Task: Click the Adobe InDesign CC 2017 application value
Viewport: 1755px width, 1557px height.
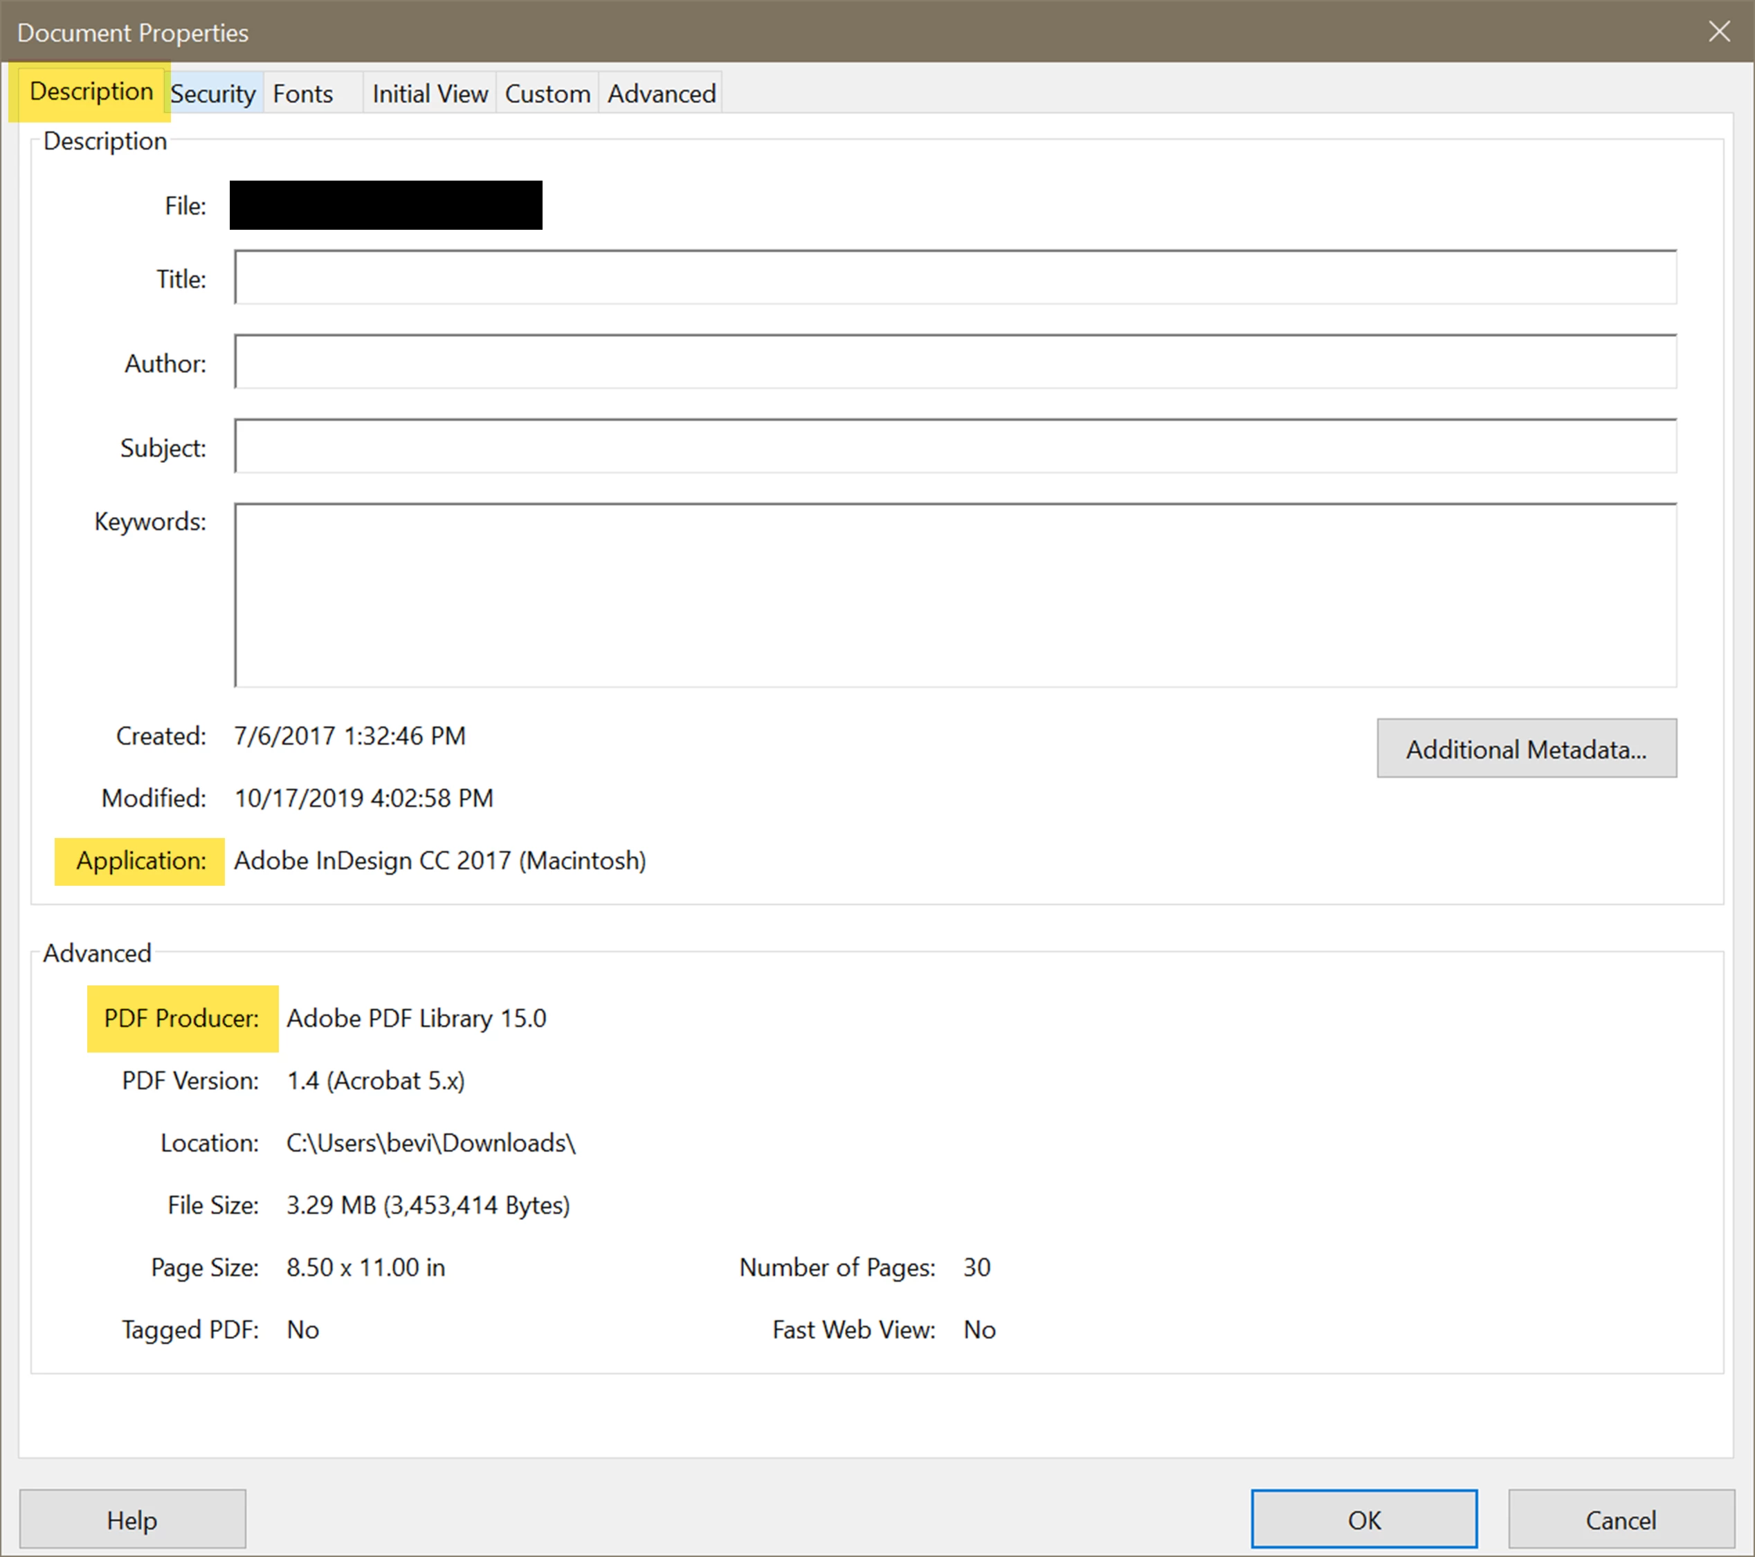Action: (x=439, y=861)
